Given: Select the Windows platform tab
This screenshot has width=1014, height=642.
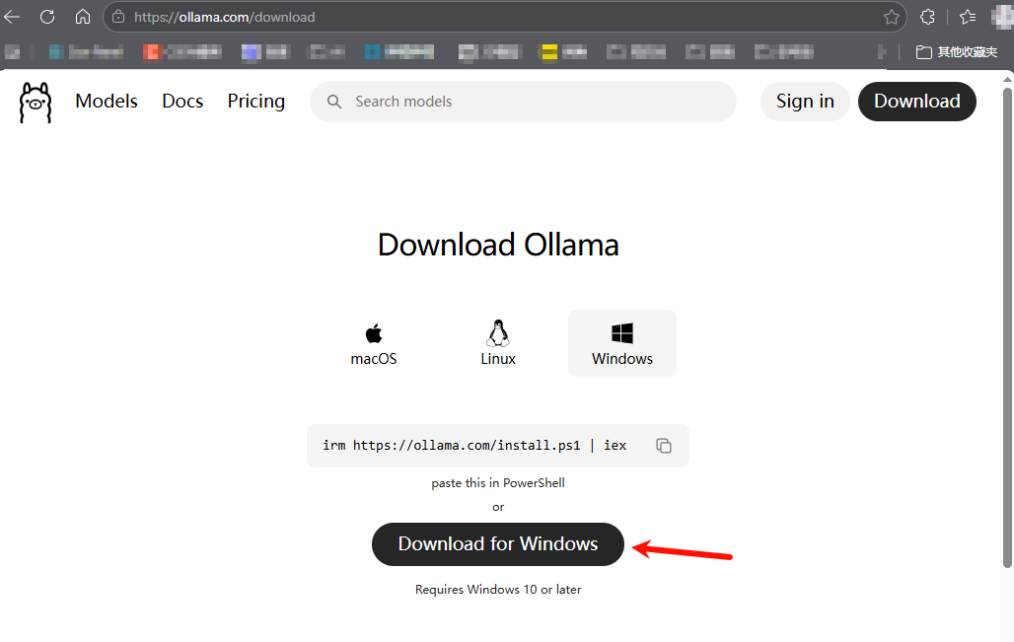Looking at the screenshot, I should point(622,343).
